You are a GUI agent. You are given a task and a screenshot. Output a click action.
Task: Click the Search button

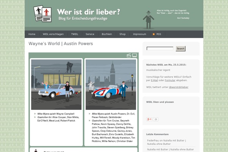(x=180, y=49)
